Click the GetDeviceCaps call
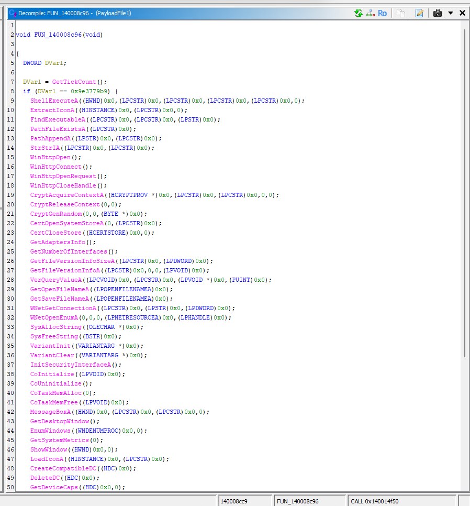The height and width of the screenshot is (506, 470). point(54,487)
